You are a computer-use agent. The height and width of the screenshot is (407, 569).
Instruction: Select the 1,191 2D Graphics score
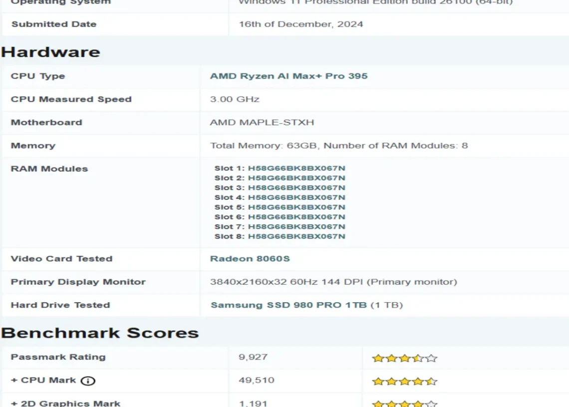click(x=253, y=403)
